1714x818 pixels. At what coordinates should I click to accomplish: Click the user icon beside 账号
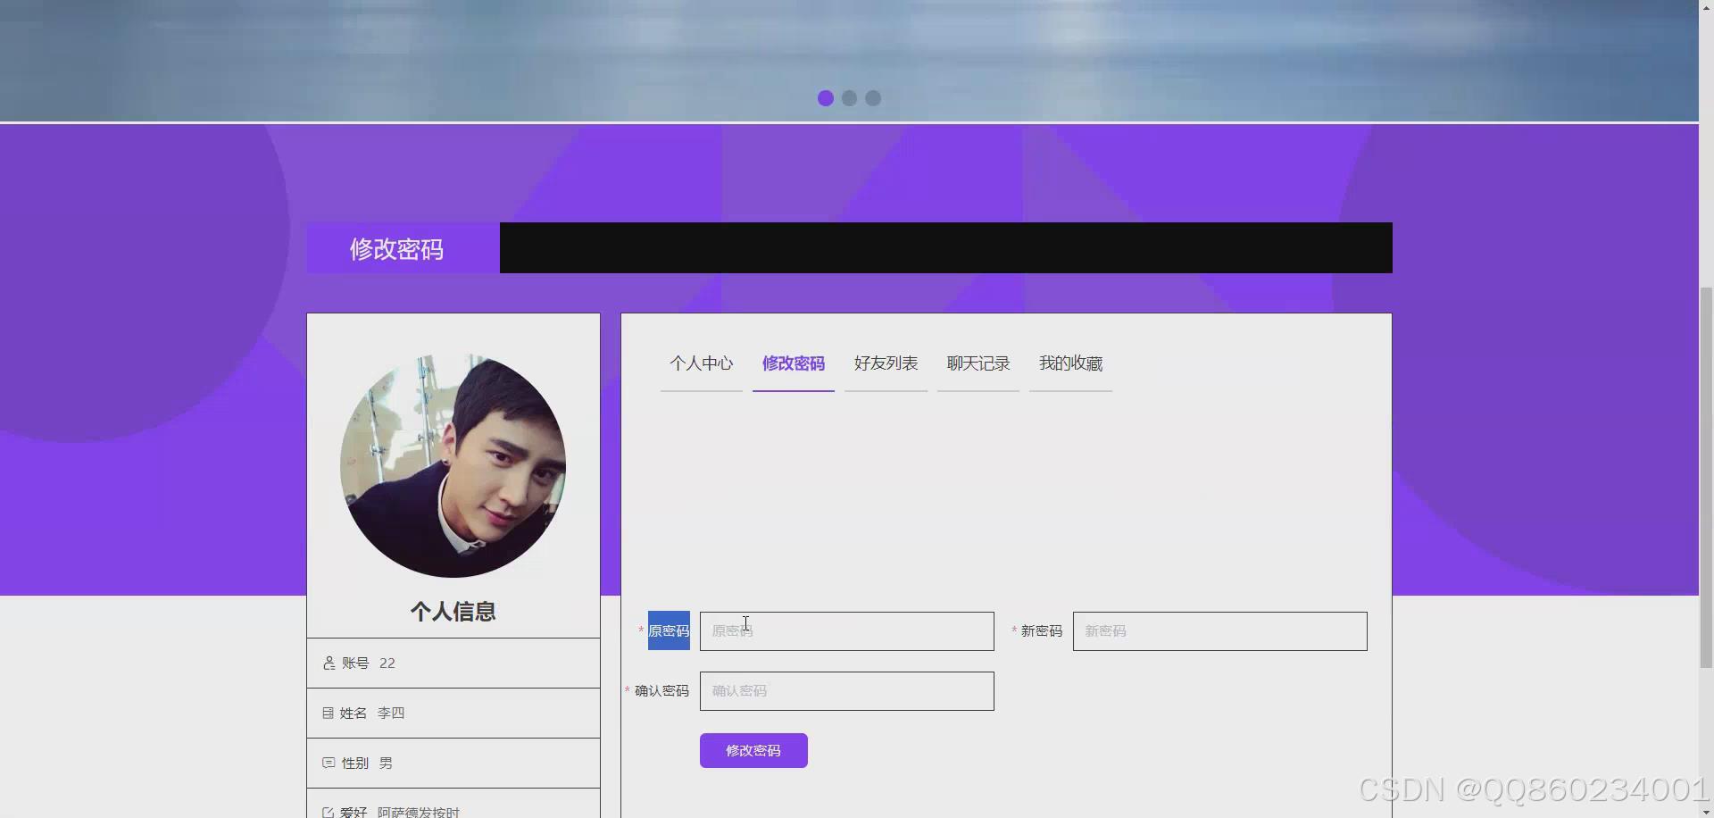[x=329, y=663]
